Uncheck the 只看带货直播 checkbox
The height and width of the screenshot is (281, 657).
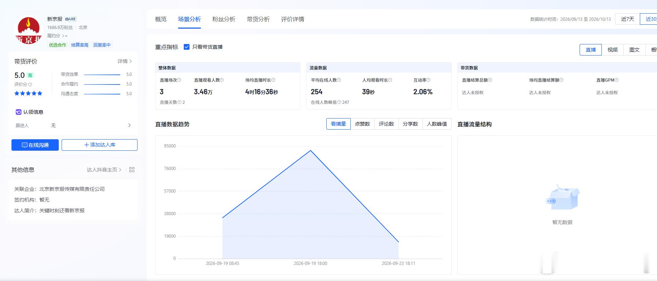[x=187, y=47]
